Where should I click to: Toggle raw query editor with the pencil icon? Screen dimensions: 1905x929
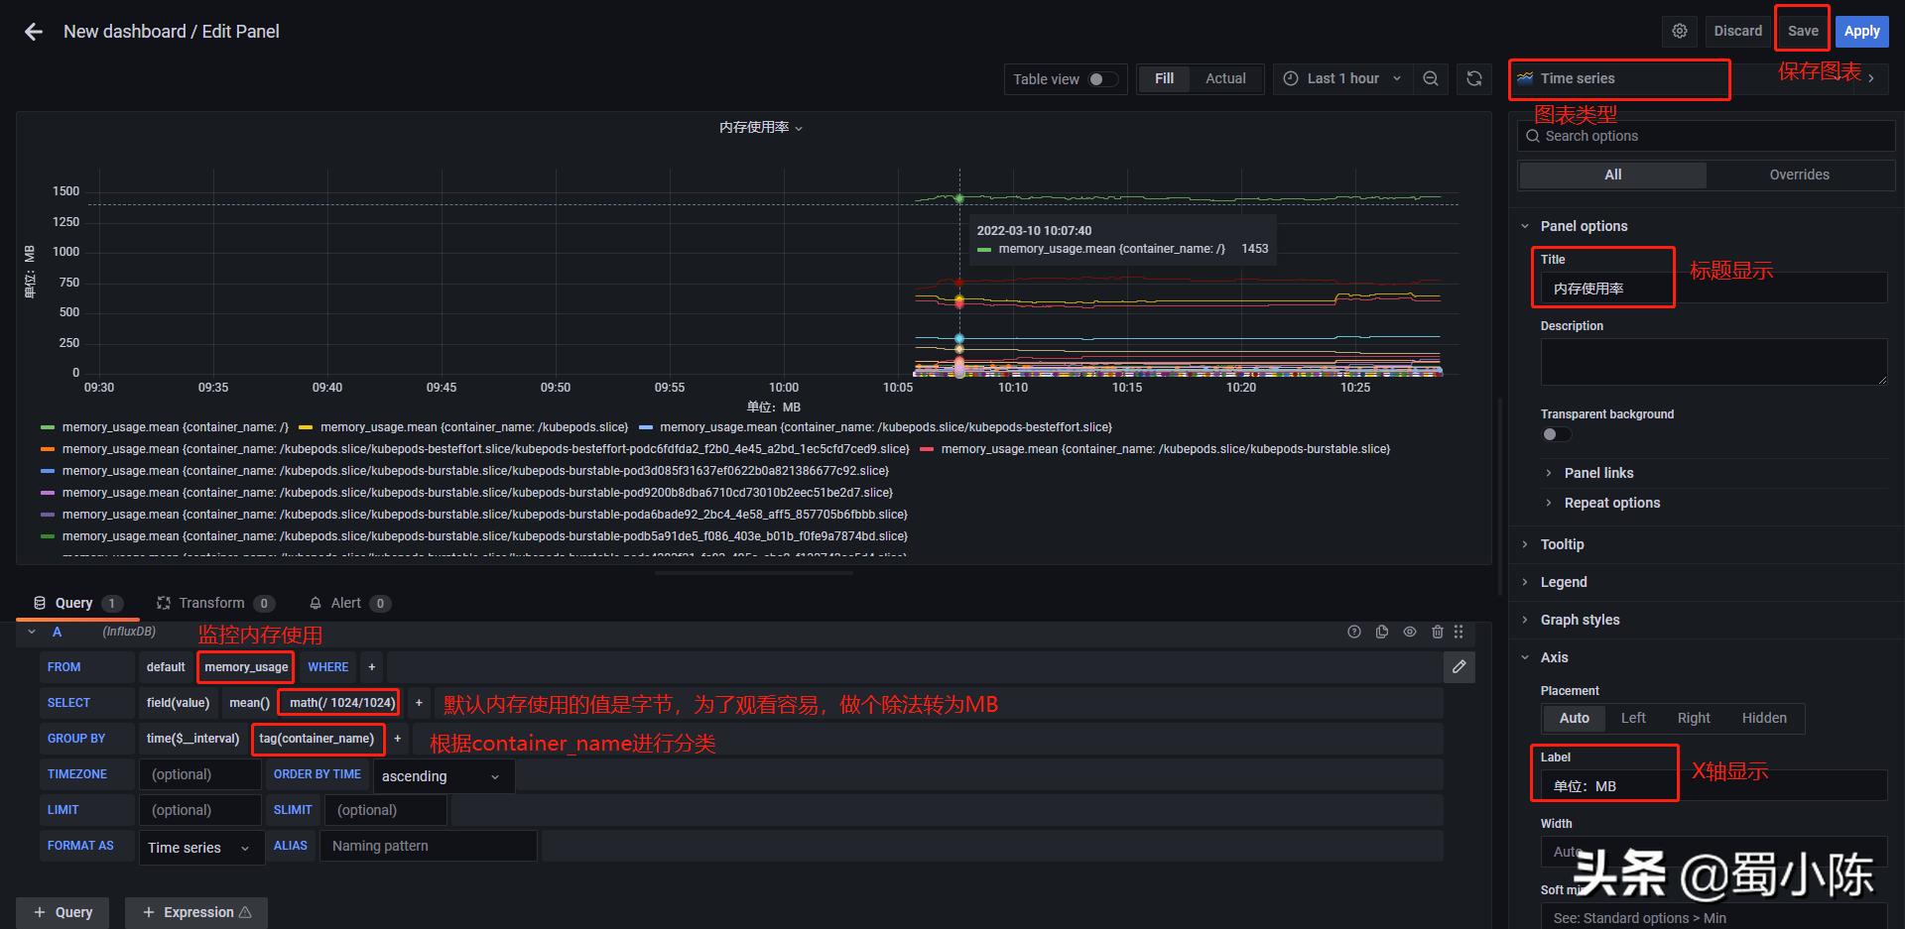click(x=1459, y=667)
